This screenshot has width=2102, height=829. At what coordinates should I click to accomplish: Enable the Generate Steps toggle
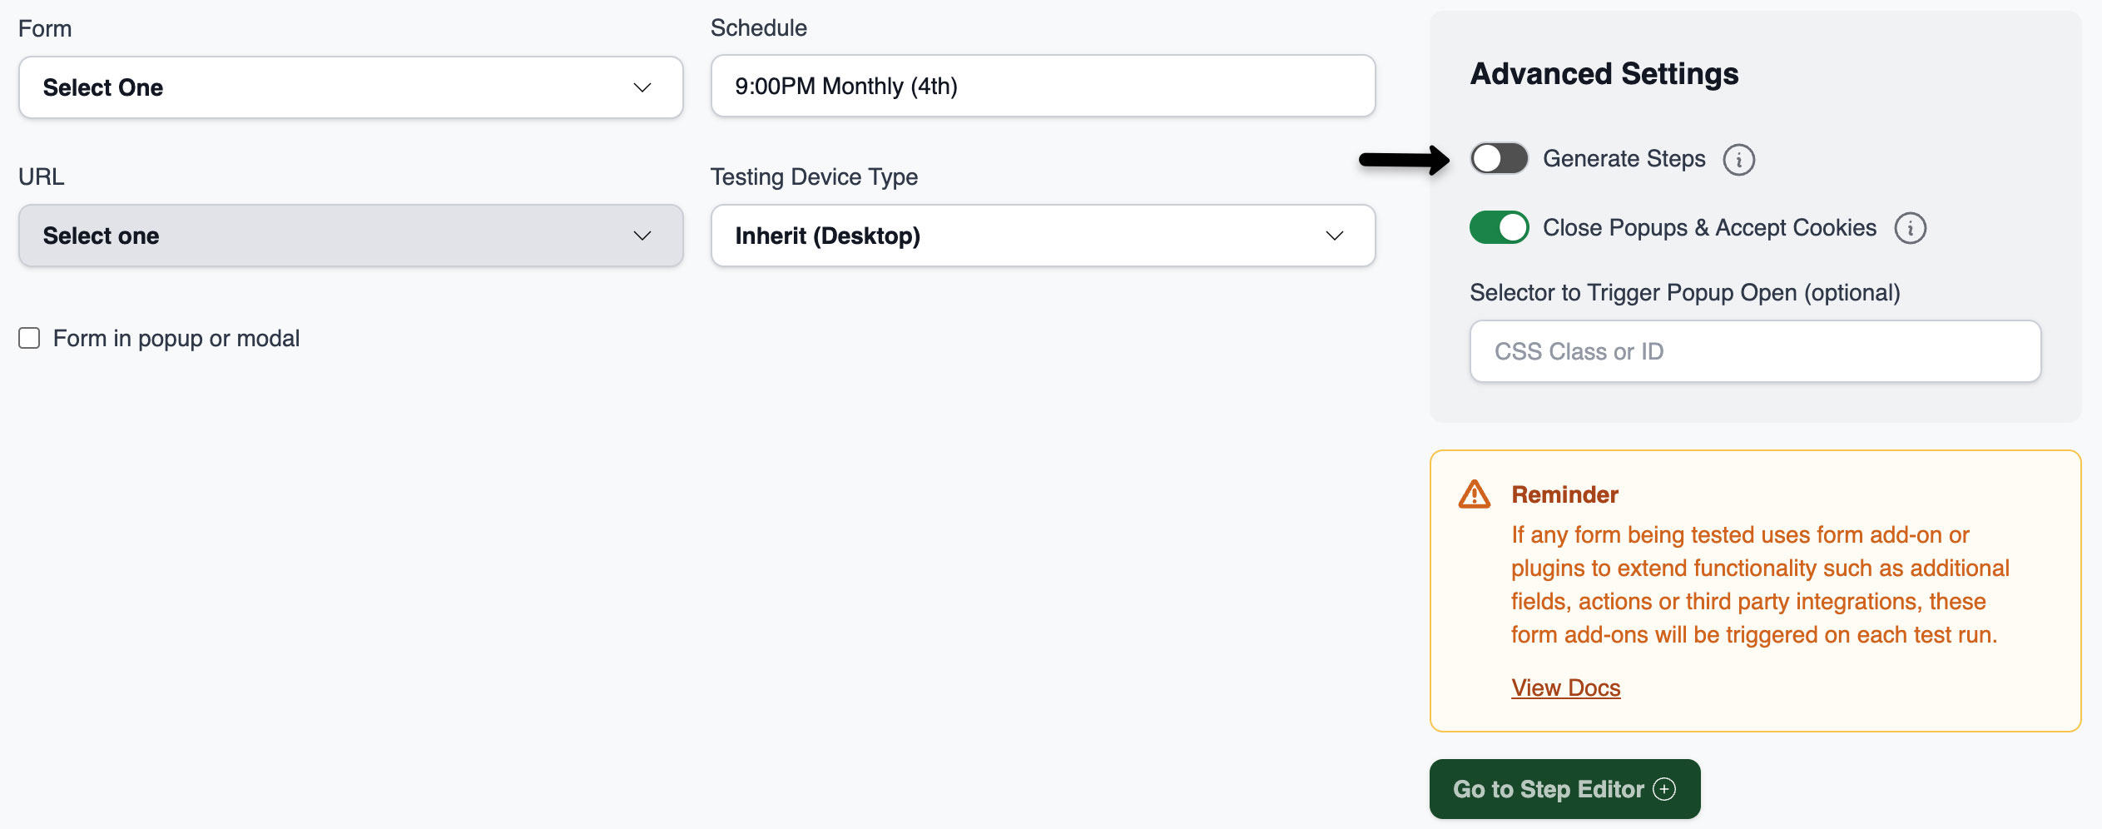click(1499, 158)
